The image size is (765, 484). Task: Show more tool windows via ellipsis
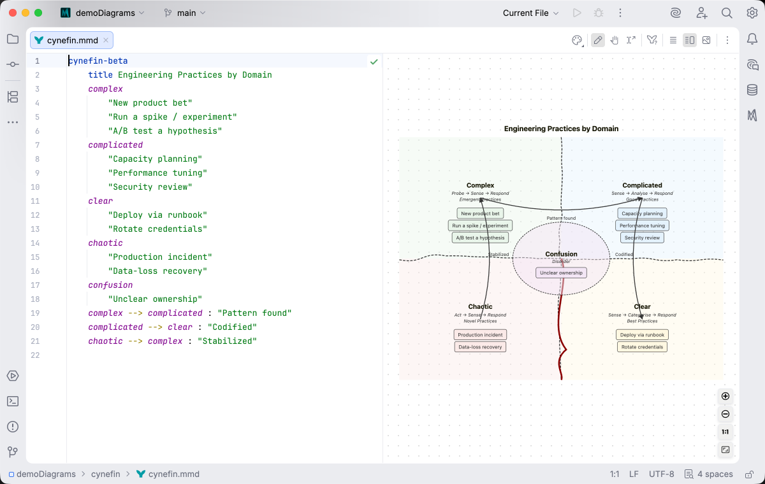tap(13, 122)
